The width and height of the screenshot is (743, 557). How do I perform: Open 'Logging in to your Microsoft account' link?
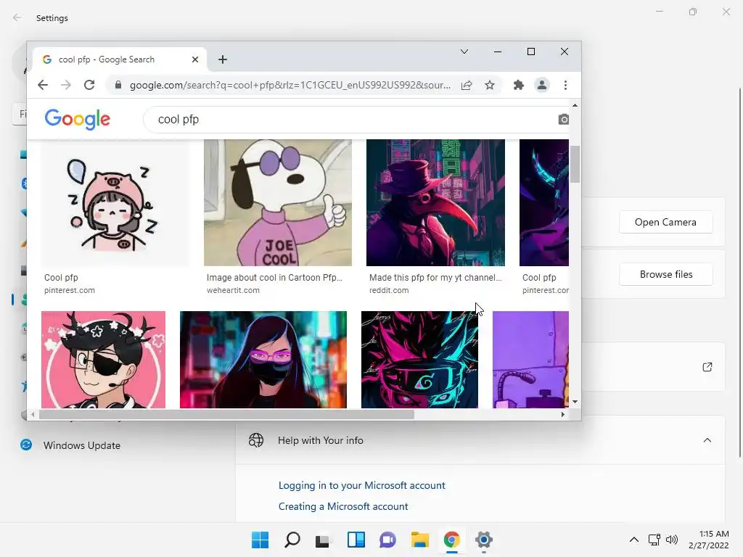[361, 485]
